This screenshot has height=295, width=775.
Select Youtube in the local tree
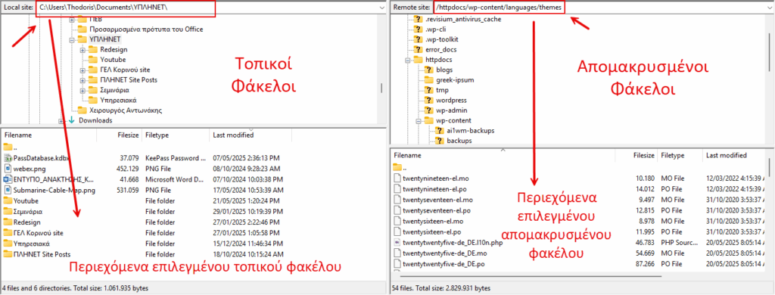(113, 60)
